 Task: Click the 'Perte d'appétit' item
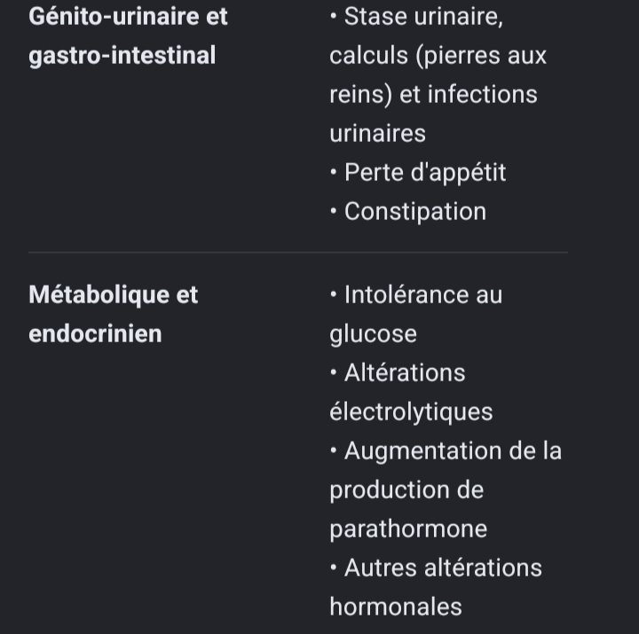click(425, 173)
